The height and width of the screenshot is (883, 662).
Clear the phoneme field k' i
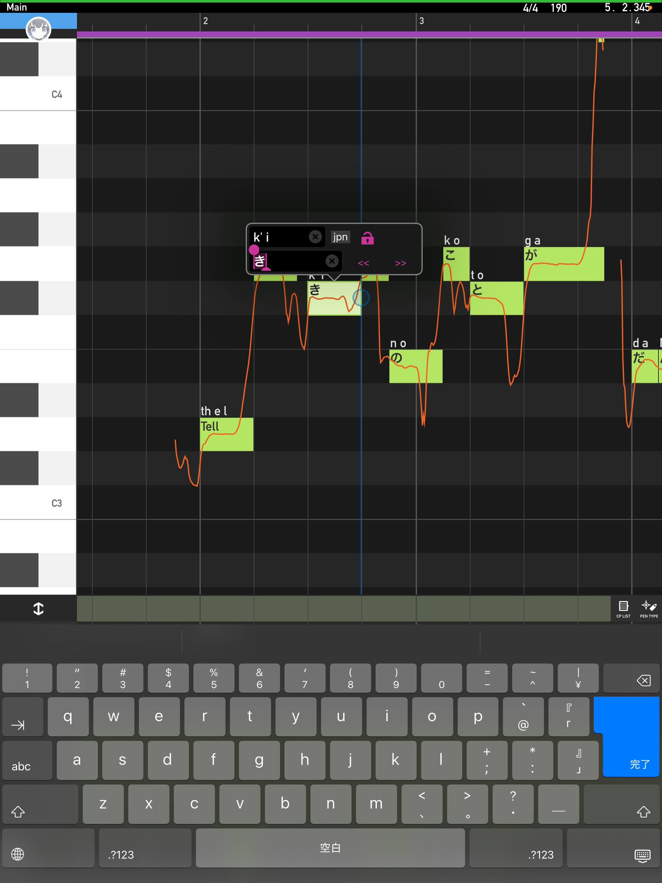pyautogui.click(x=315, y=237)
